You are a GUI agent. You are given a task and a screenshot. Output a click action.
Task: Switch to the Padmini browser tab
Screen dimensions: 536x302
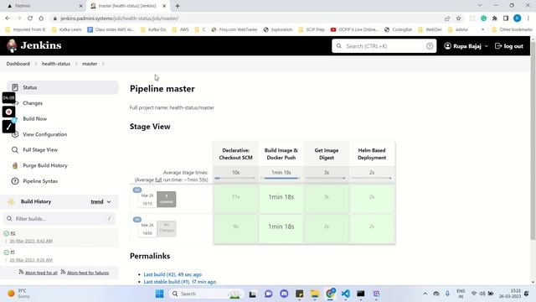(44, 6)
